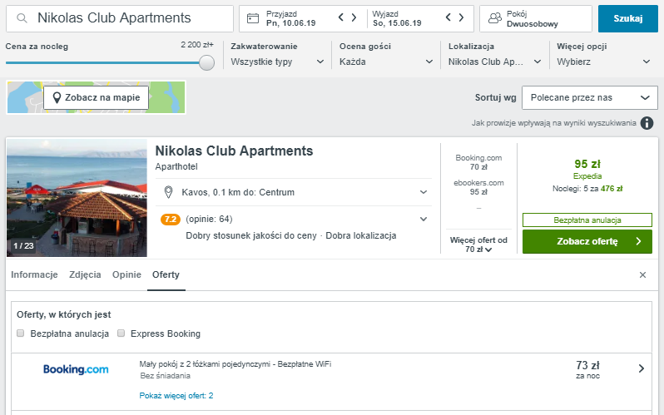Click Jak prowizje wpływają na wyniki text
Screen dimensions: 664x415
554,123
